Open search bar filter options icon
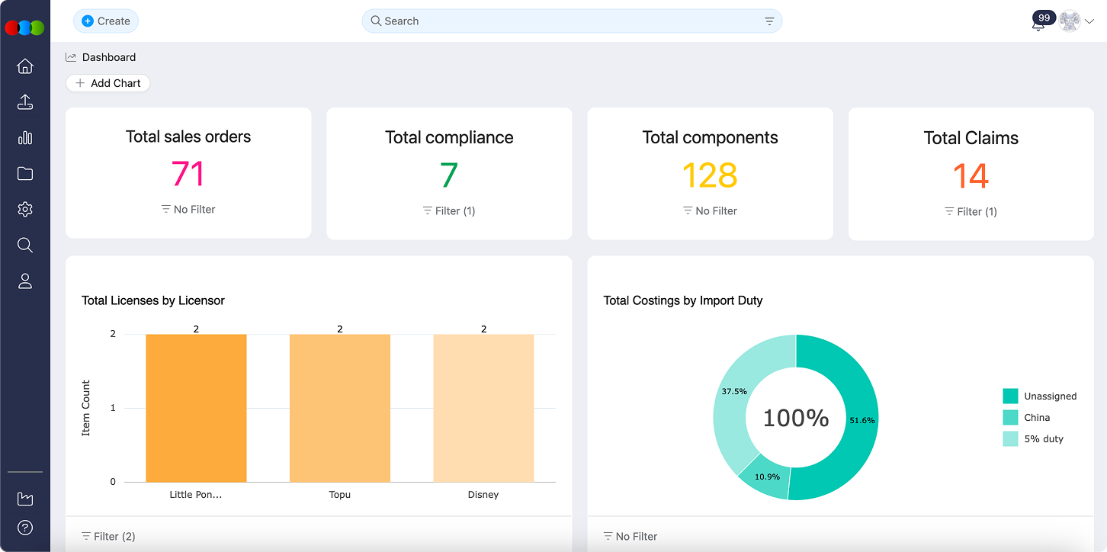The height and width of the screenshot is (552, 1107). 769,21
